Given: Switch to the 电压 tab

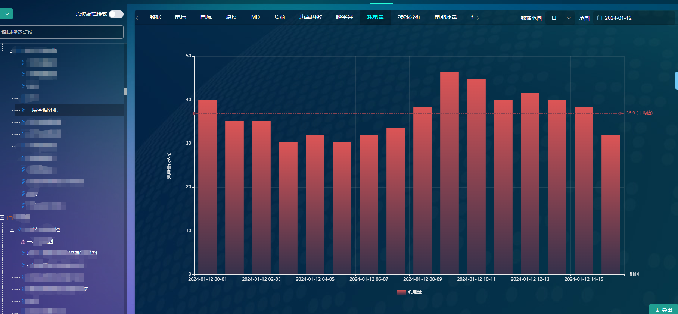Looking at the screenshot, I should tap(181, 17).
